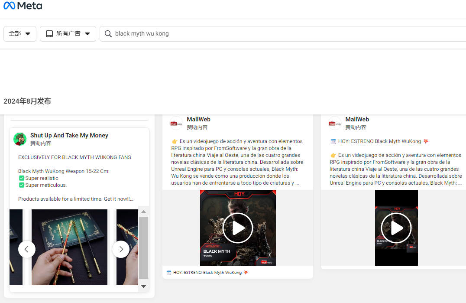Open the 所有广告 ad category dropdown
The width and height of the screenshot is (466, 303).
(68, 34)
